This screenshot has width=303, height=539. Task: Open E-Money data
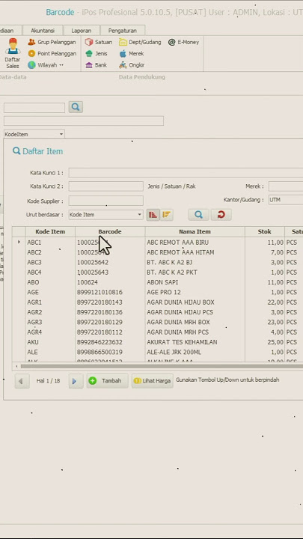[183, 42]
